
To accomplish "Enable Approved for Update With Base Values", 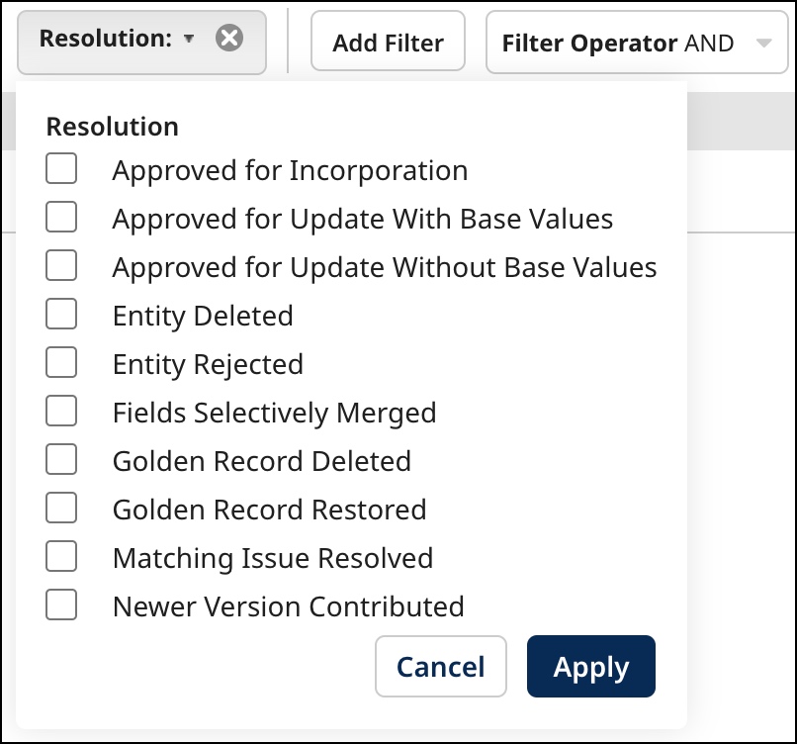I will [60, 218].
